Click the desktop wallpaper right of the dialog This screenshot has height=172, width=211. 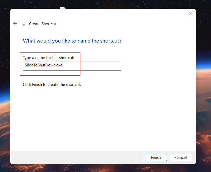click(x=204, y=79)
